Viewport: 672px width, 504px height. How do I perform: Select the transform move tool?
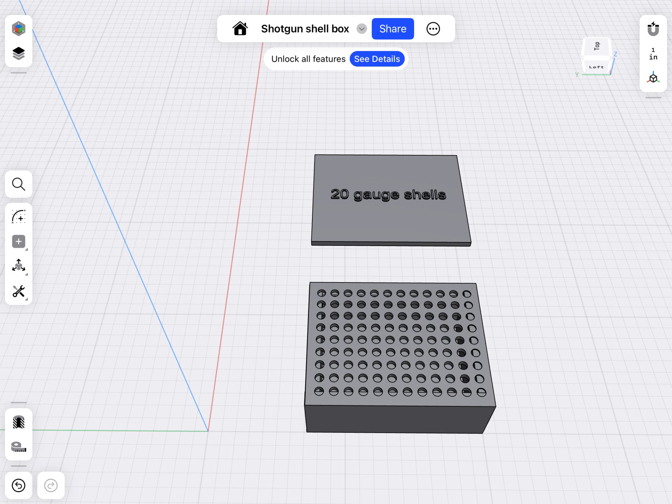(18, 266)
